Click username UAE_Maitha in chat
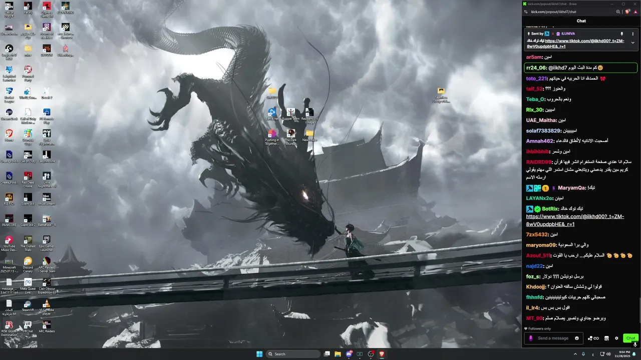The height and width of the screenshot is (360, 641). (541, 120)
